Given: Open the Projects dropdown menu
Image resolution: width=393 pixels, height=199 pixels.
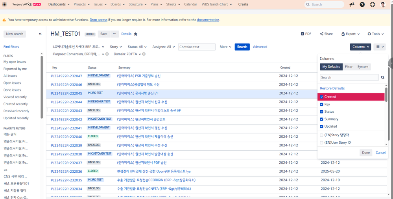Looking at the screenshot, I should [x=82, y=4].
